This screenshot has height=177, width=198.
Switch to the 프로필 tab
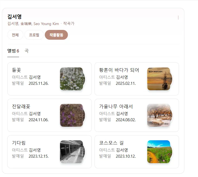tap(34, 35)
